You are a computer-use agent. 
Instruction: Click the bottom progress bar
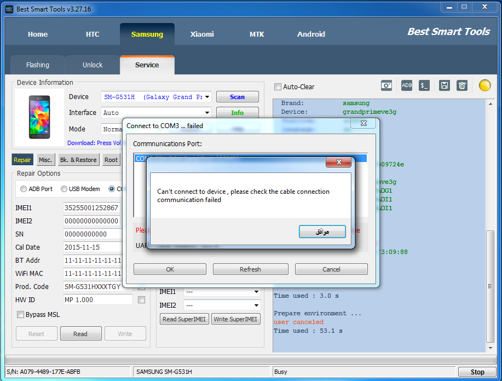(251, 360)
